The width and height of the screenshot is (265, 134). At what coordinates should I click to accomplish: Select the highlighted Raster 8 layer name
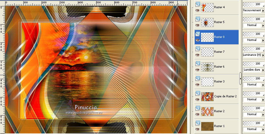[220, 37]
